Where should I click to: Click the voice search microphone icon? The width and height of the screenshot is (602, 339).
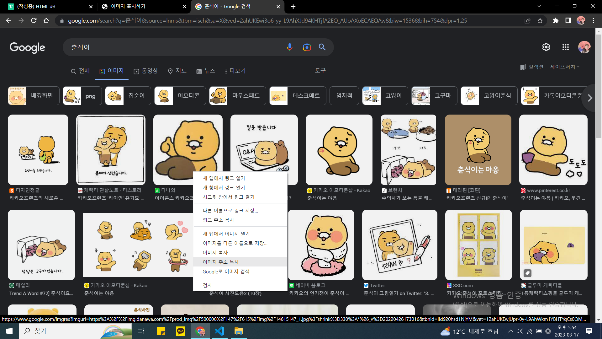tap(289, 47)
